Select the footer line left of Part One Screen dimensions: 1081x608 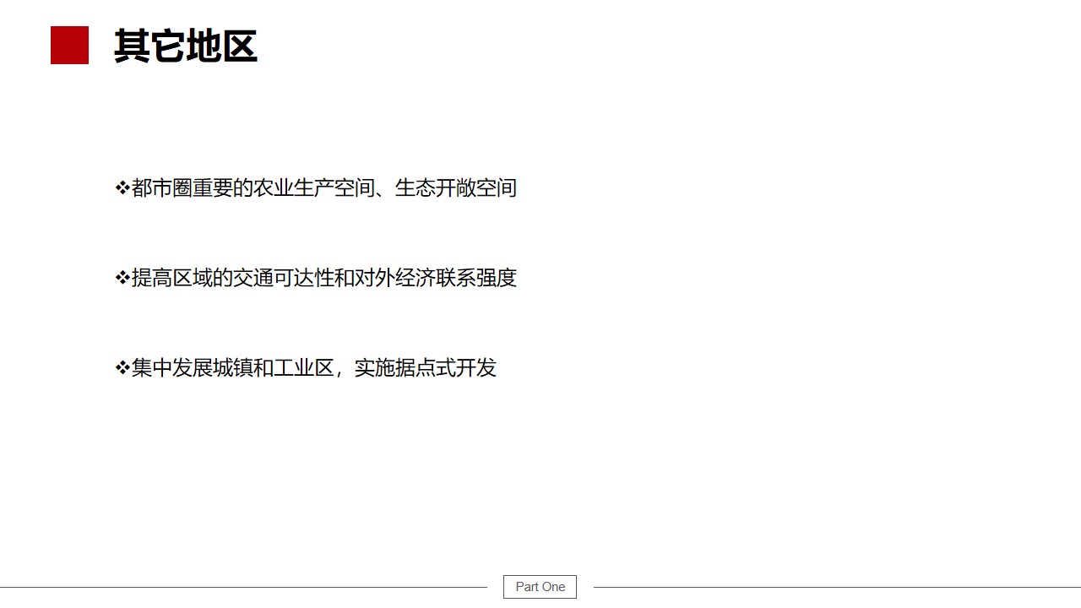pos(243,587)
